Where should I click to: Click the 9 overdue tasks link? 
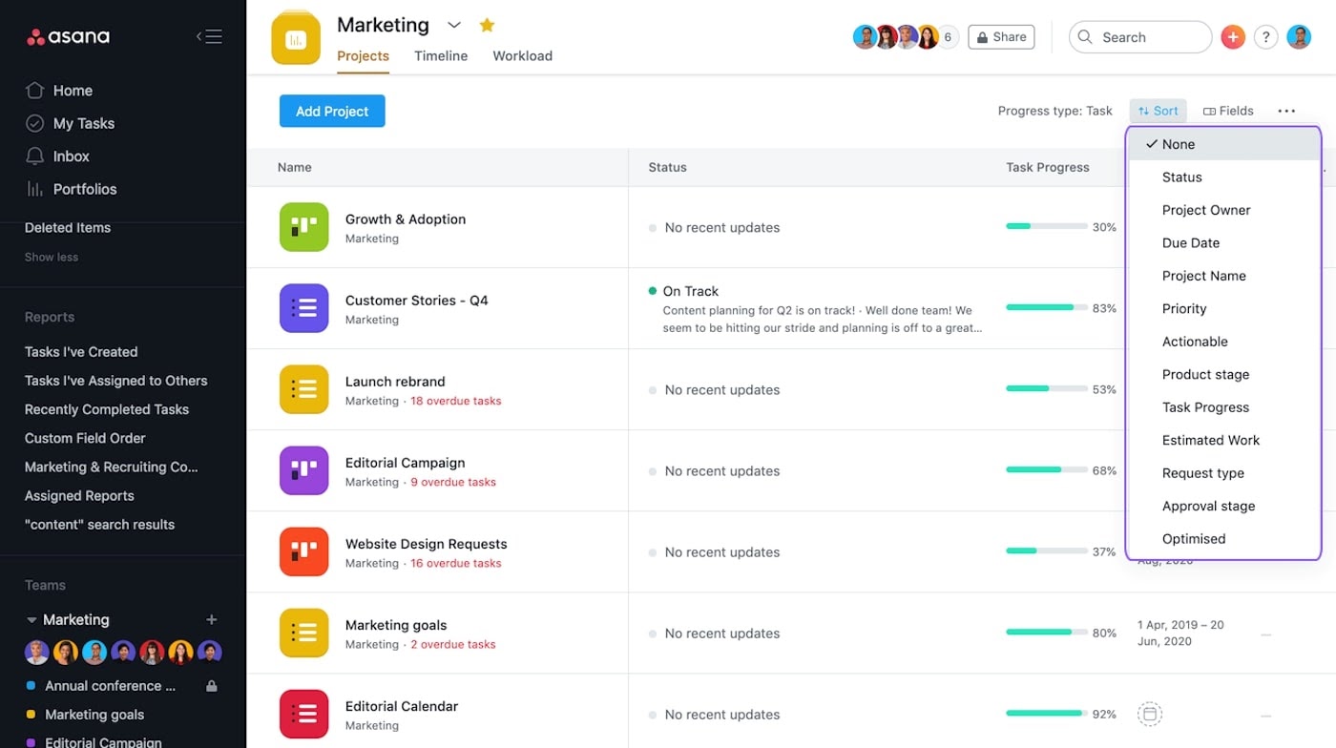coord(453,483)
